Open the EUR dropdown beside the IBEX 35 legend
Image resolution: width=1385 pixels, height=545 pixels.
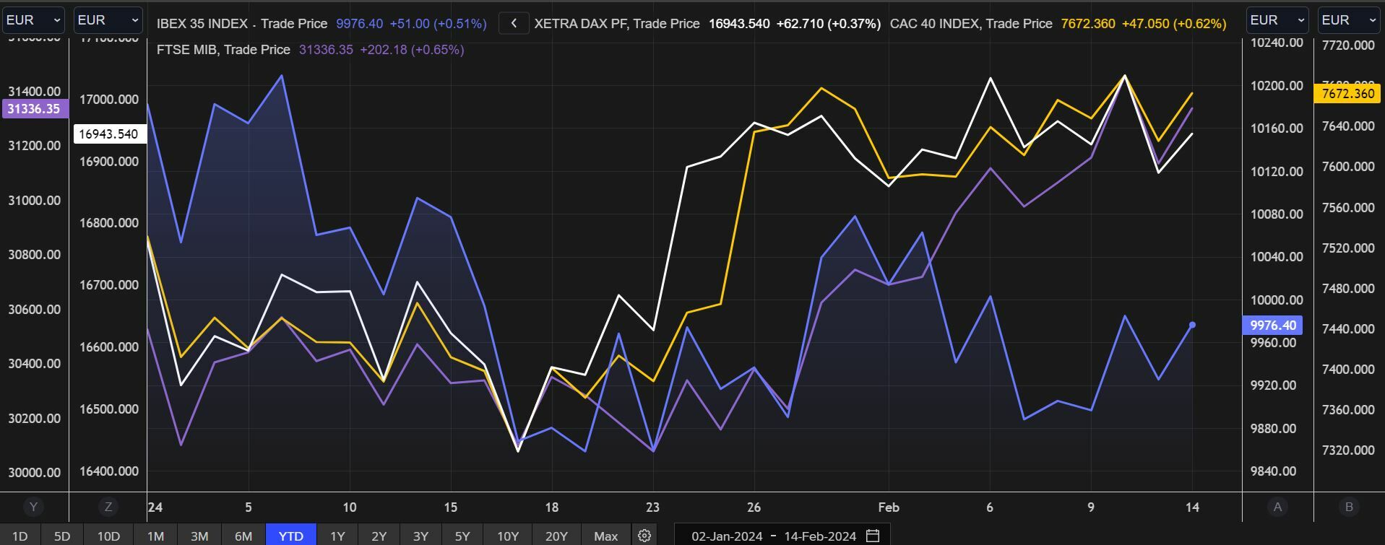click(108, 20)
